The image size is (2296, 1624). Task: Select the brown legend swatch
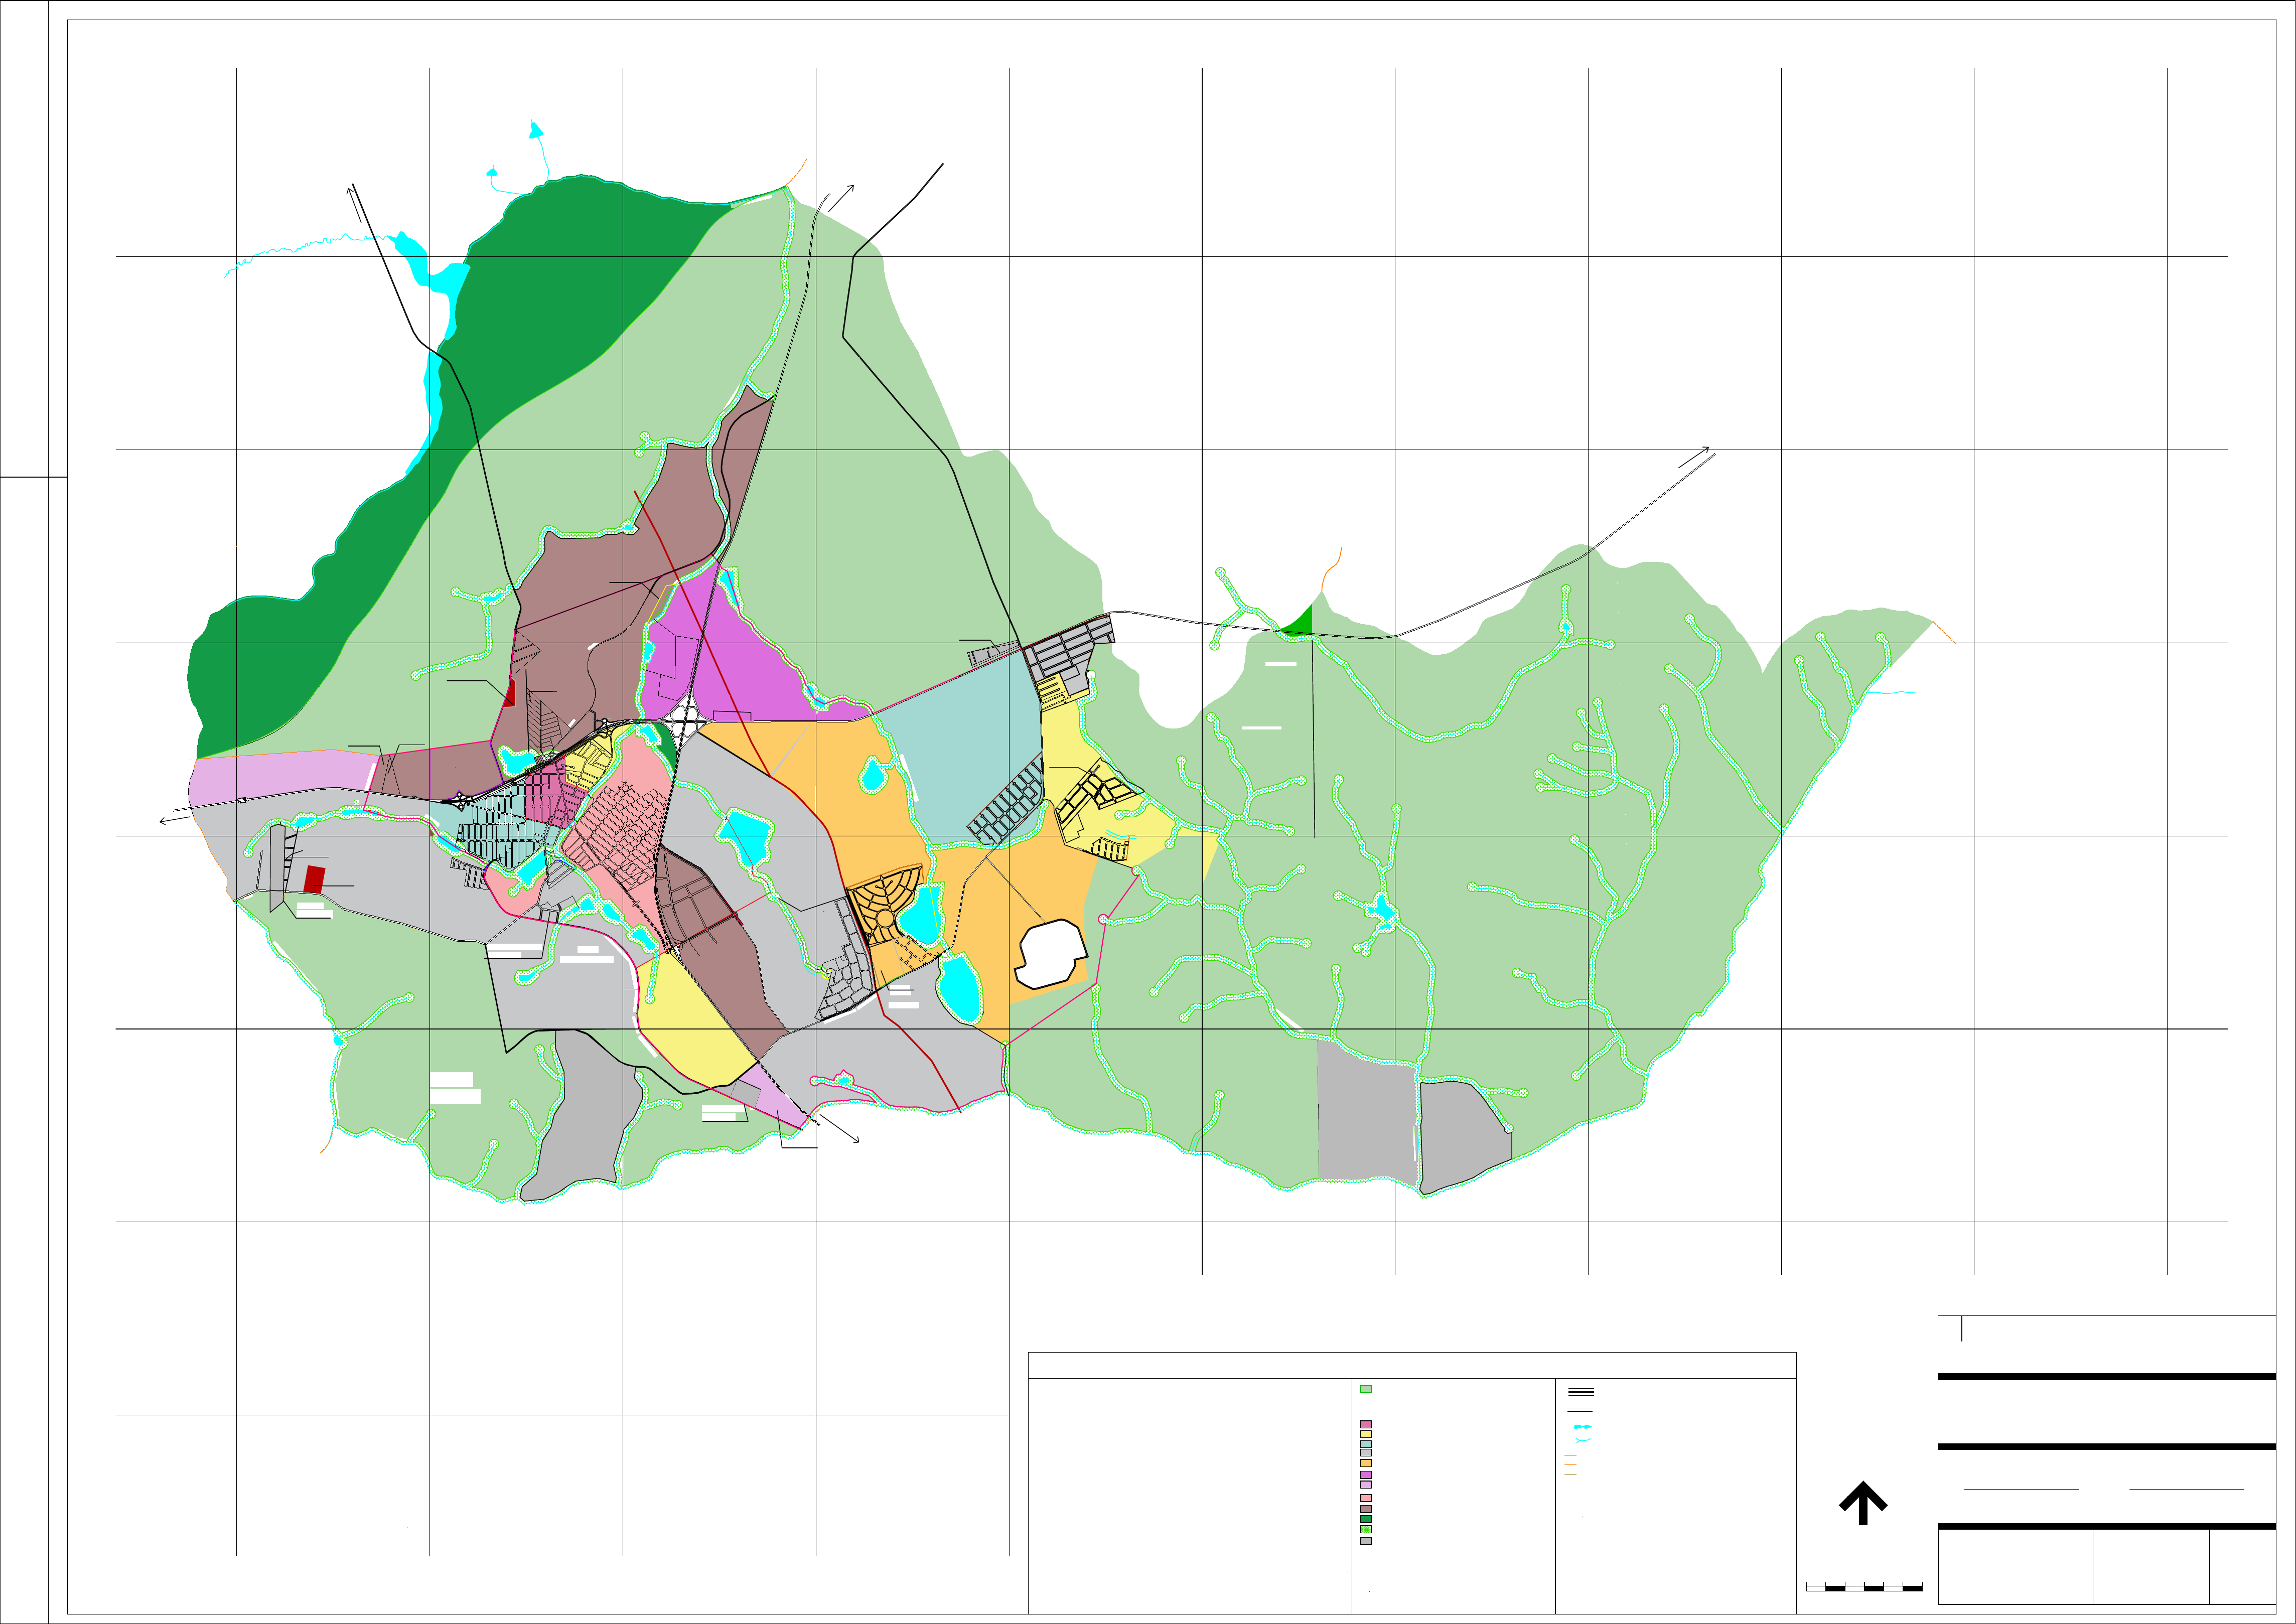[x=1366, y=1509]
